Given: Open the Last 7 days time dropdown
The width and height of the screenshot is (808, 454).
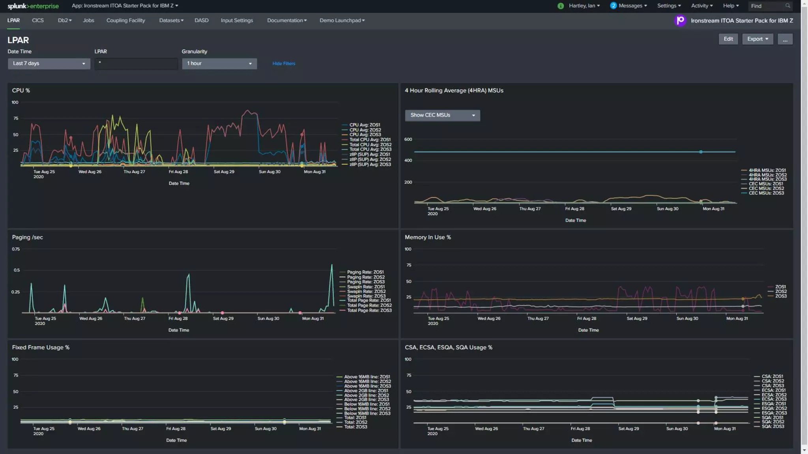Looking at the screenshot, I should 49,63.
